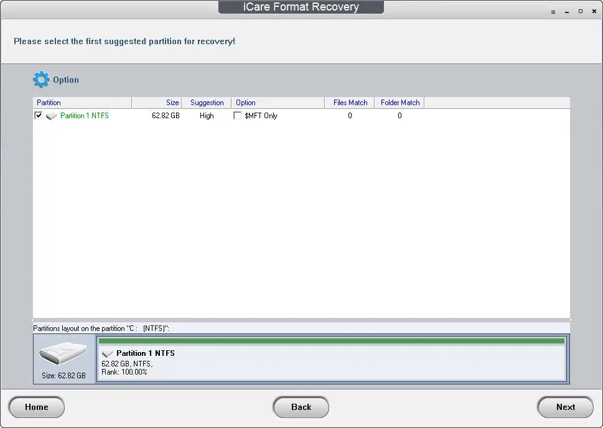Click the Folder Match column header

[x=400, y=103]
